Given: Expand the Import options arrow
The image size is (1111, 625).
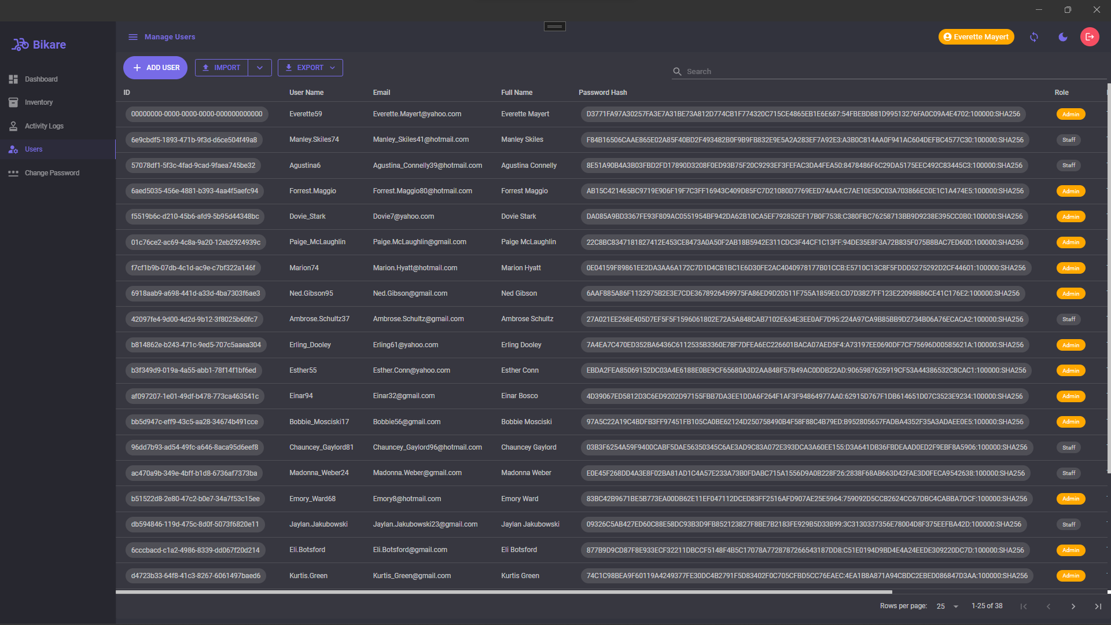Looking at the screenshot, I should coord(260,68).
